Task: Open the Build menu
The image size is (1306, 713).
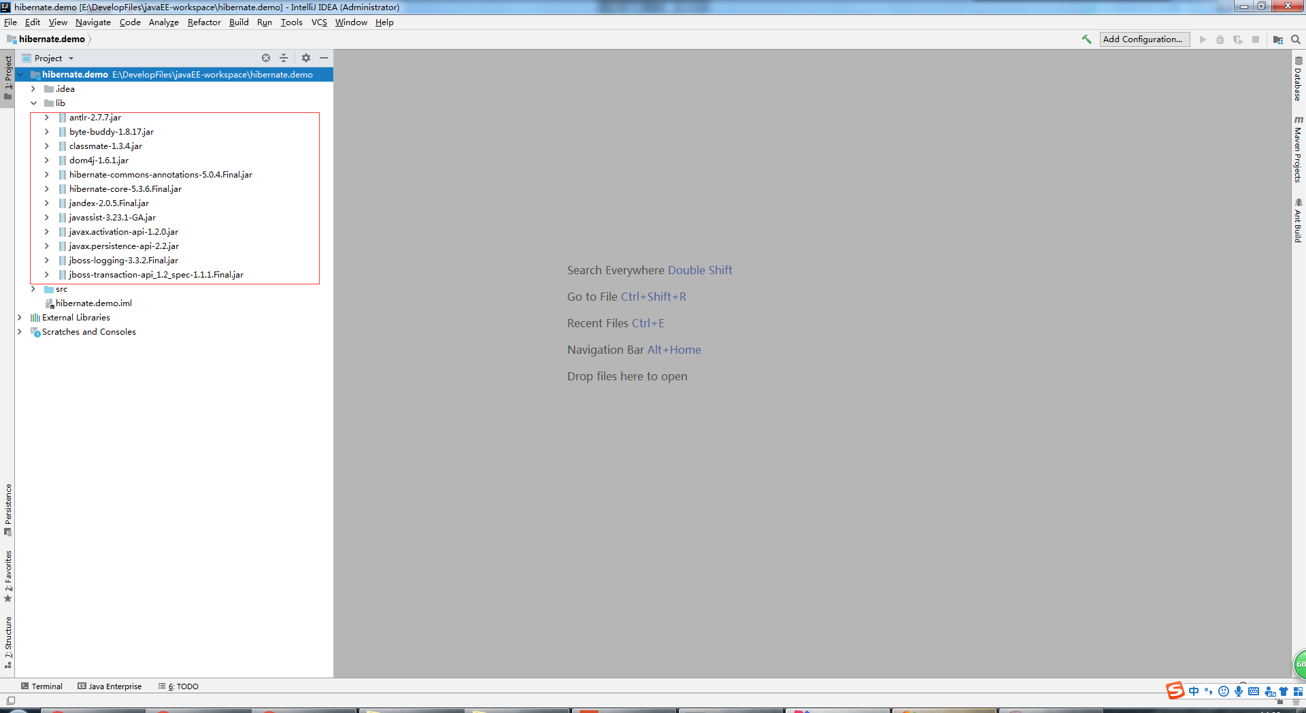Action: [239, 22]
